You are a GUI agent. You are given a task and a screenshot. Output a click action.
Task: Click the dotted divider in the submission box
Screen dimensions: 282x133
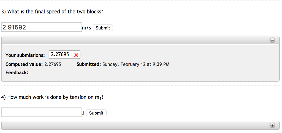pyautogui.click(x=72, y=55)
